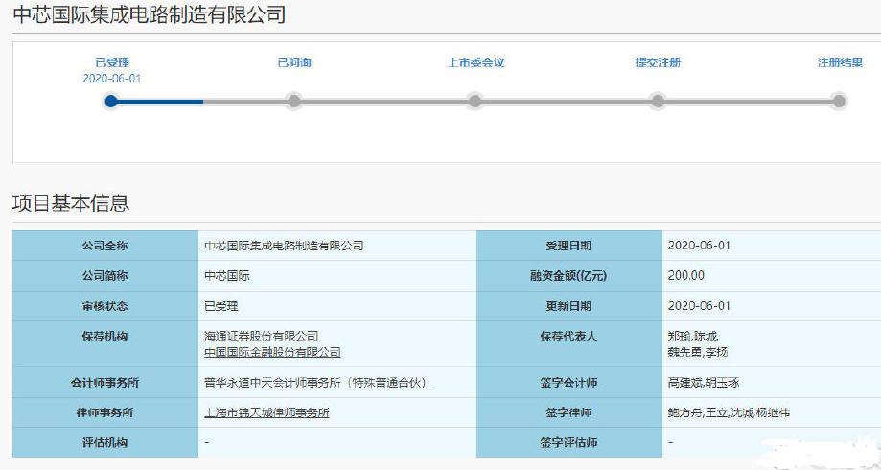
Task: Click the 更新日期 label cell
Action: click(x=569, y=306)
